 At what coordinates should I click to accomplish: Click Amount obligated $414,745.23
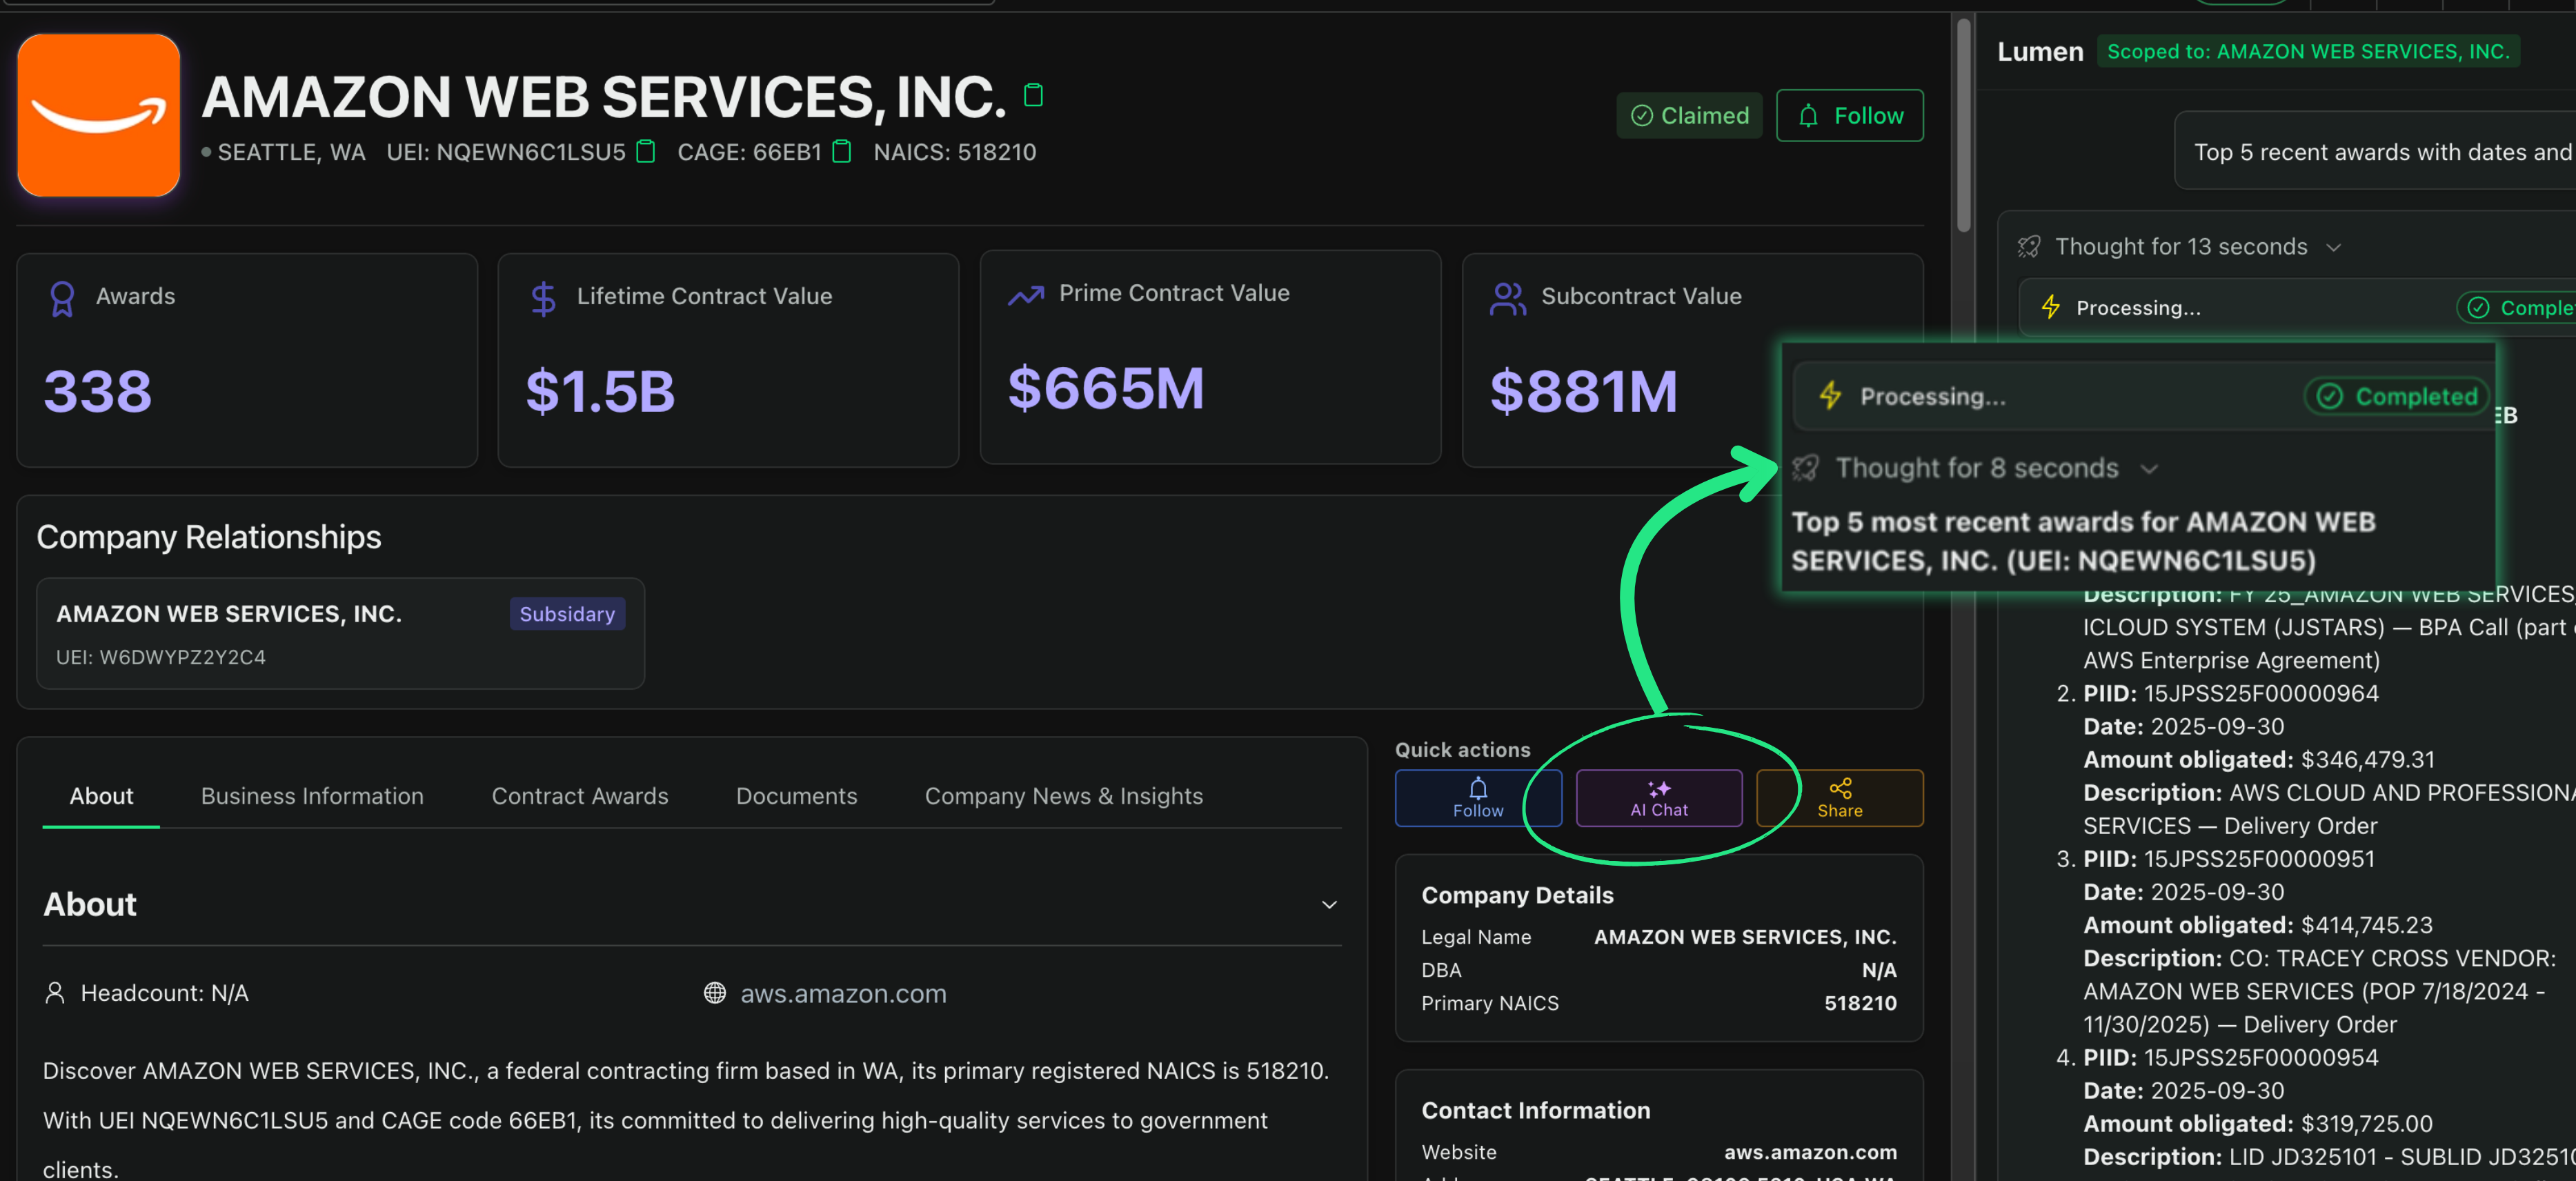point(2258,925)
